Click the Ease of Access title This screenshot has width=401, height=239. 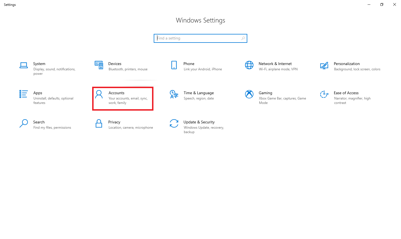point(346,93)
